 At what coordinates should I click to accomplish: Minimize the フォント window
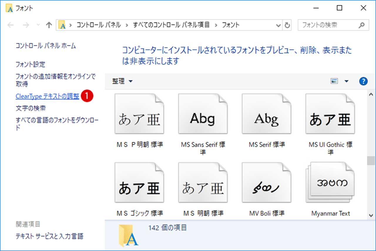[317, 8]
